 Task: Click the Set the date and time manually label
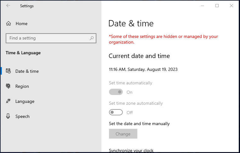tap(139, 124)
